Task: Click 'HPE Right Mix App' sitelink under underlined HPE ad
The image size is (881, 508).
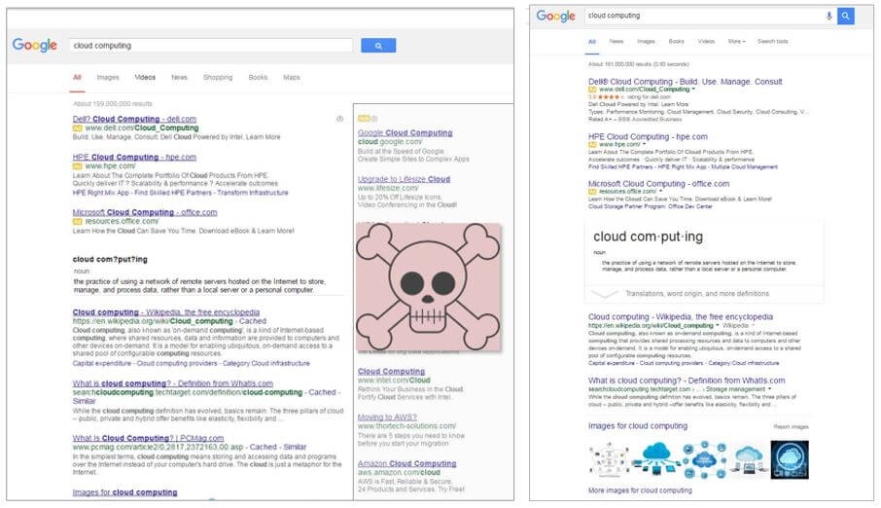Action: [100, 193]
